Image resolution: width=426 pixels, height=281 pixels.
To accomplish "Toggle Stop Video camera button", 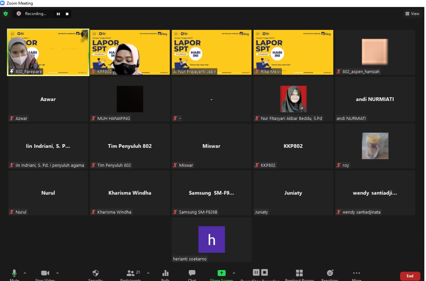I will click(45, 273).
